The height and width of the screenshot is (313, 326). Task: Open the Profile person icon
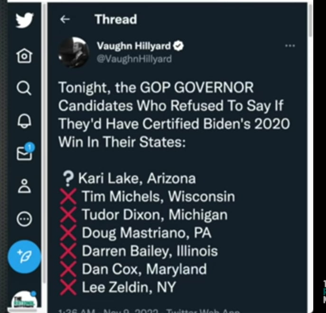pos(24,186)
